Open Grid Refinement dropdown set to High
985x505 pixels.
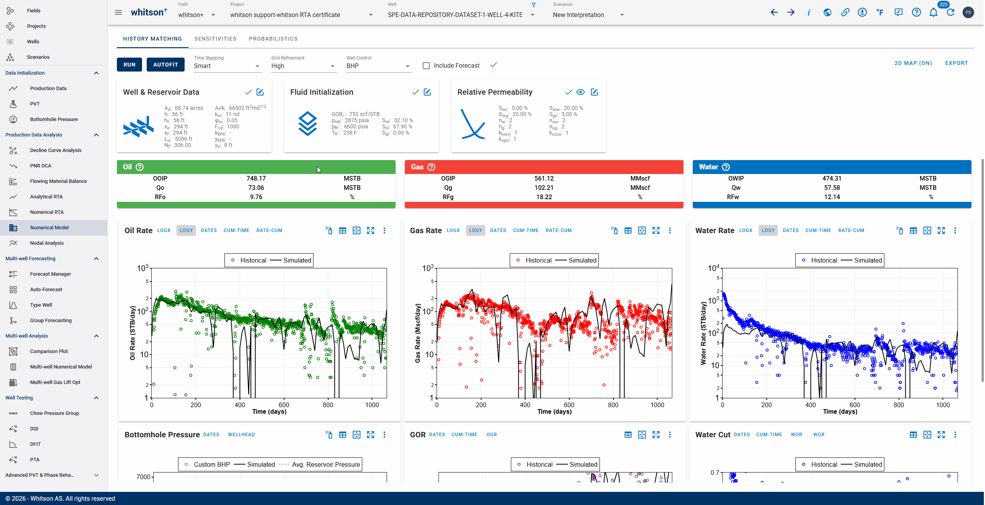(x=303, y=66)
